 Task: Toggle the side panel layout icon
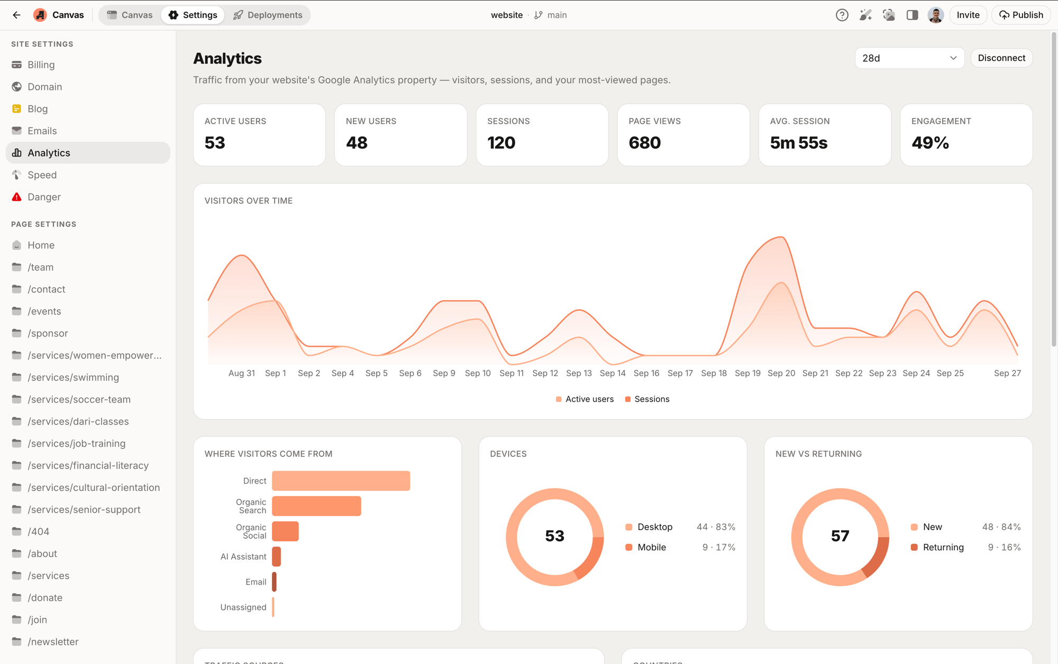[x=912, y=15]
